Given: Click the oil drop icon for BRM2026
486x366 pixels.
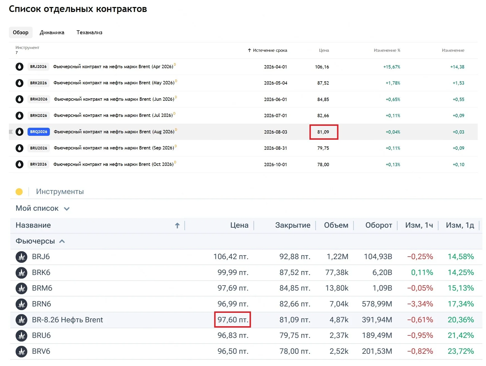Looking at the screenshot, I should (x=19, y=99).
